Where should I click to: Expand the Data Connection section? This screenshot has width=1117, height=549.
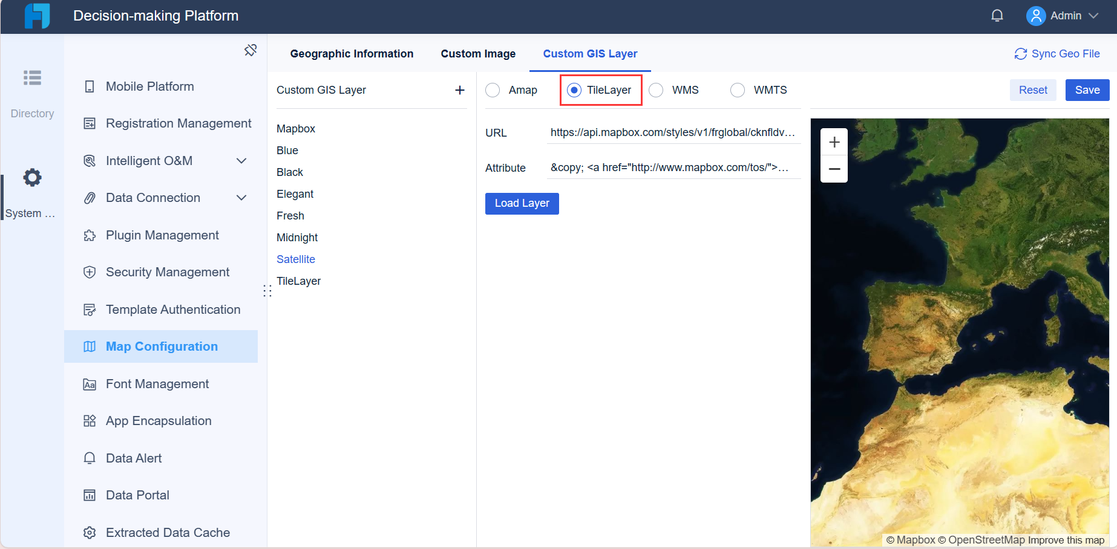point(241,198)
